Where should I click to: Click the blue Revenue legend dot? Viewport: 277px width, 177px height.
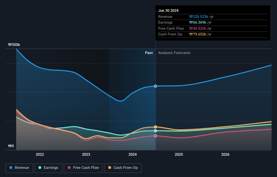(x=11, y=168)
